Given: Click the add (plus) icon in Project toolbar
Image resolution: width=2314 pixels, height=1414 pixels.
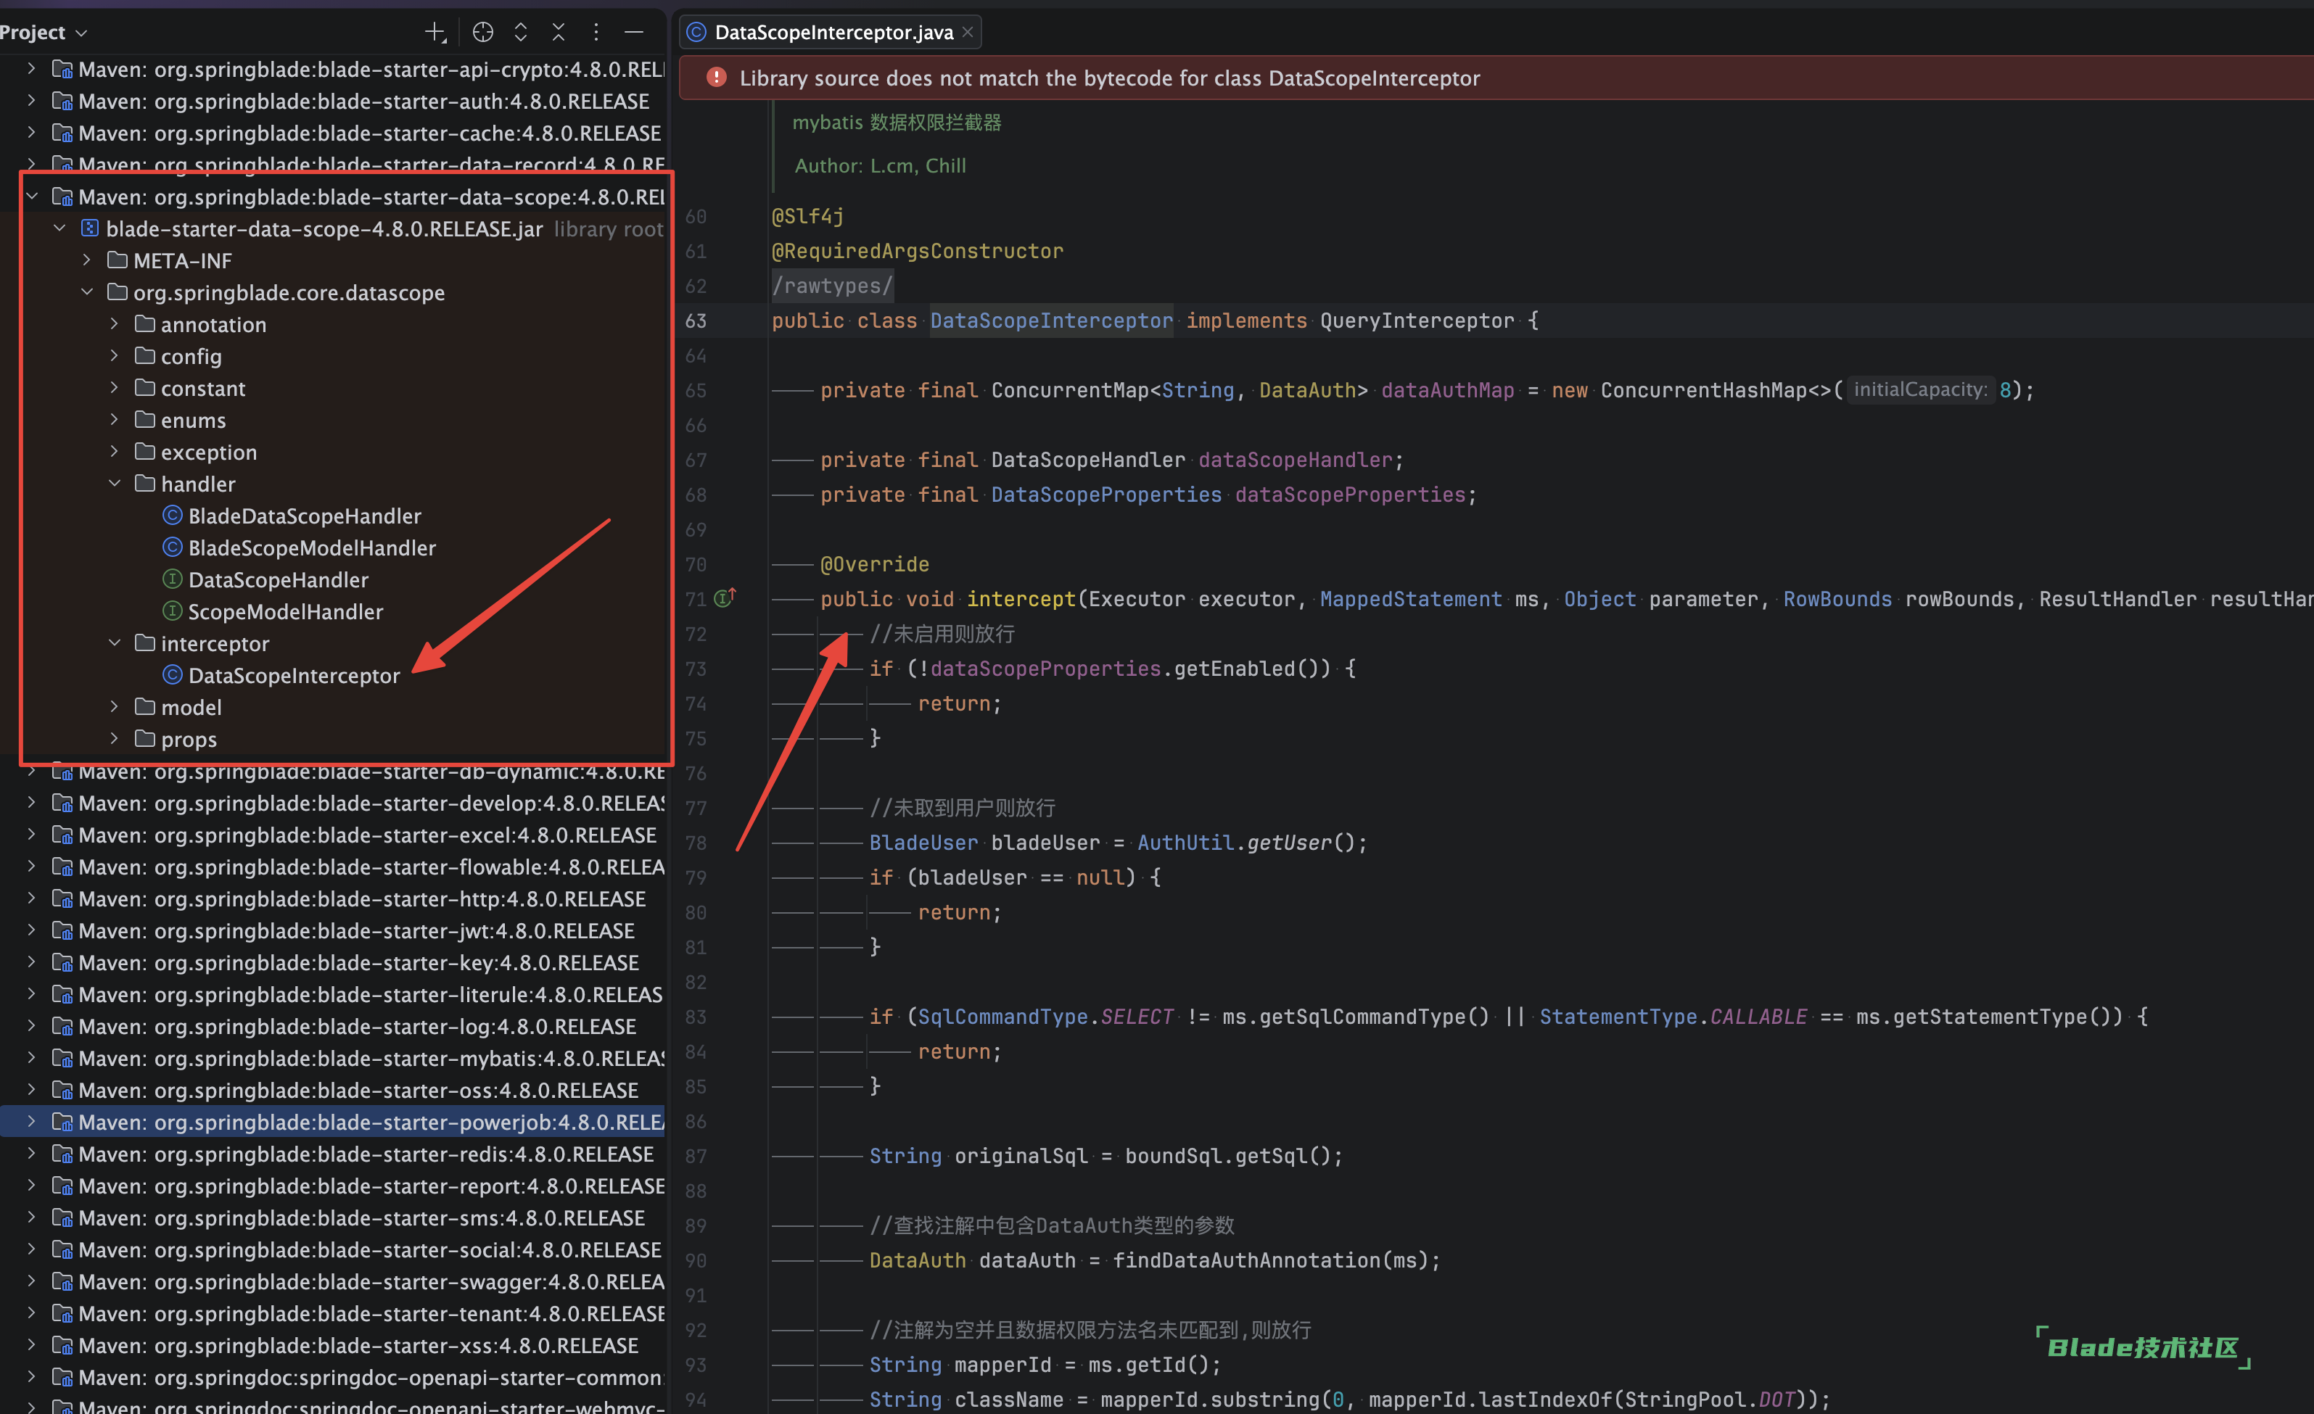Looking at the screenshot, I should [435, 33].
